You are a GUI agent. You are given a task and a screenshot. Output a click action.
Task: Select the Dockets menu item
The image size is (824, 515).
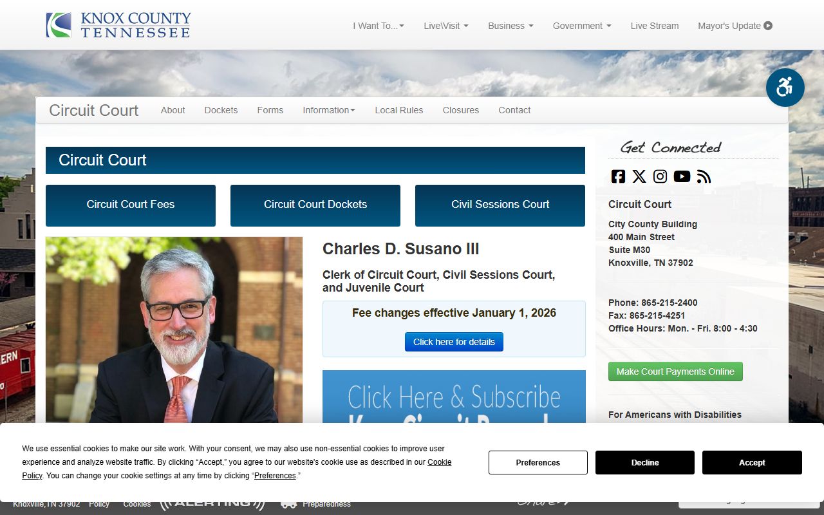[x=221, y=110]
